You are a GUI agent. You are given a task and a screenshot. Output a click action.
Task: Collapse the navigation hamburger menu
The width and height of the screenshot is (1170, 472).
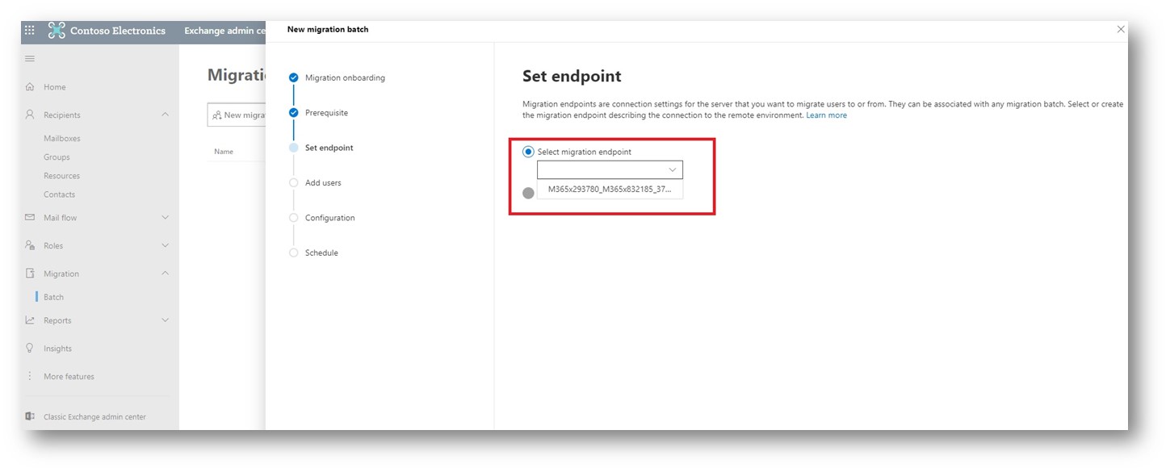30,59
